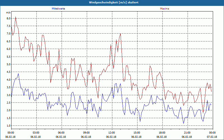This screenshot has height=140, width=224.
Task: Click the 6,0 y-axis value
Action: pyautogui.click(x=8, y=49)
